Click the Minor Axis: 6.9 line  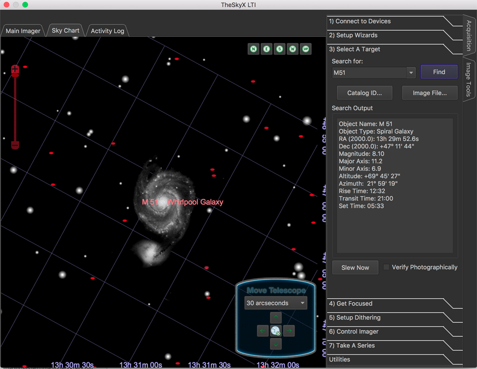pos(360,169)
